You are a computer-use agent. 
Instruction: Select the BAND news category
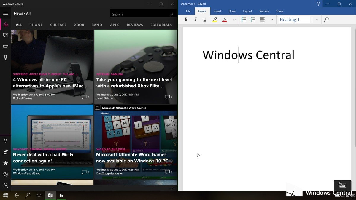point(97,25)
